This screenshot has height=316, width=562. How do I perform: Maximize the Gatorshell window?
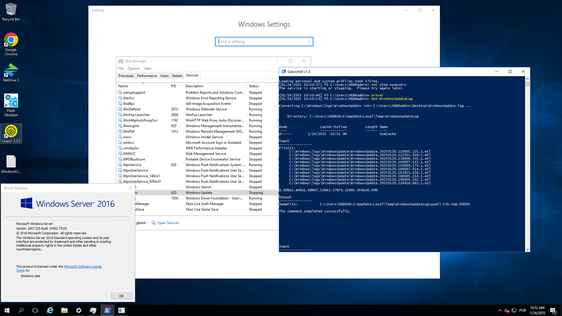tap(510, 71)
